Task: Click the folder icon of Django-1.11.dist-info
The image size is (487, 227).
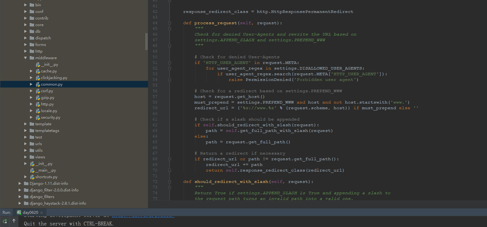Action: coord(26,184)
